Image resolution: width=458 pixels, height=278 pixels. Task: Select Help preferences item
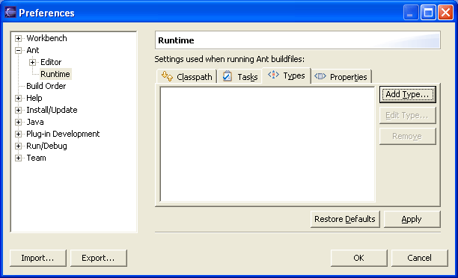tap(34, 98)
